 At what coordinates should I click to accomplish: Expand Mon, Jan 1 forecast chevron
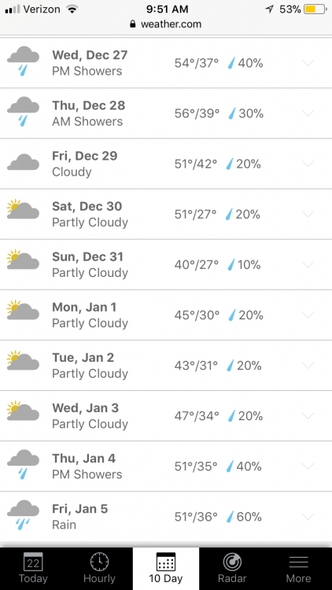[x=308, y=315]
